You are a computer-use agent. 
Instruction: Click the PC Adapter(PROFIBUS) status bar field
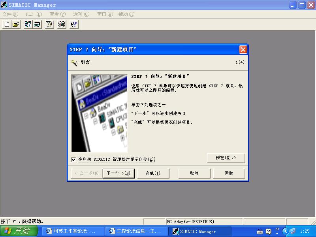click(x=204, y=222)
